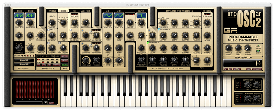Click the Panel Open green arrow
Image resolution: width=275 pixels, height=111 pixels.
click(258, 45)
